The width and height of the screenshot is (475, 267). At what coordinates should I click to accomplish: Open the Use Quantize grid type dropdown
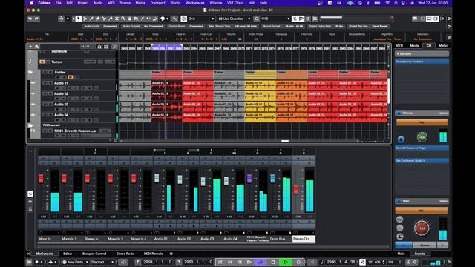point(235,19)
